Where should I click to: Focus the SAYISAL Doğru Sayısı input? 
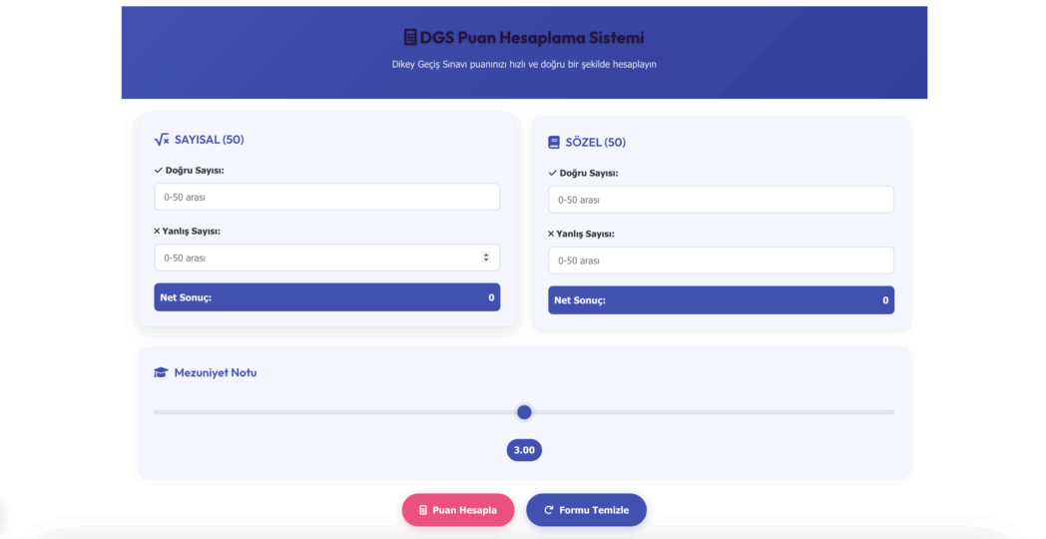326,197
